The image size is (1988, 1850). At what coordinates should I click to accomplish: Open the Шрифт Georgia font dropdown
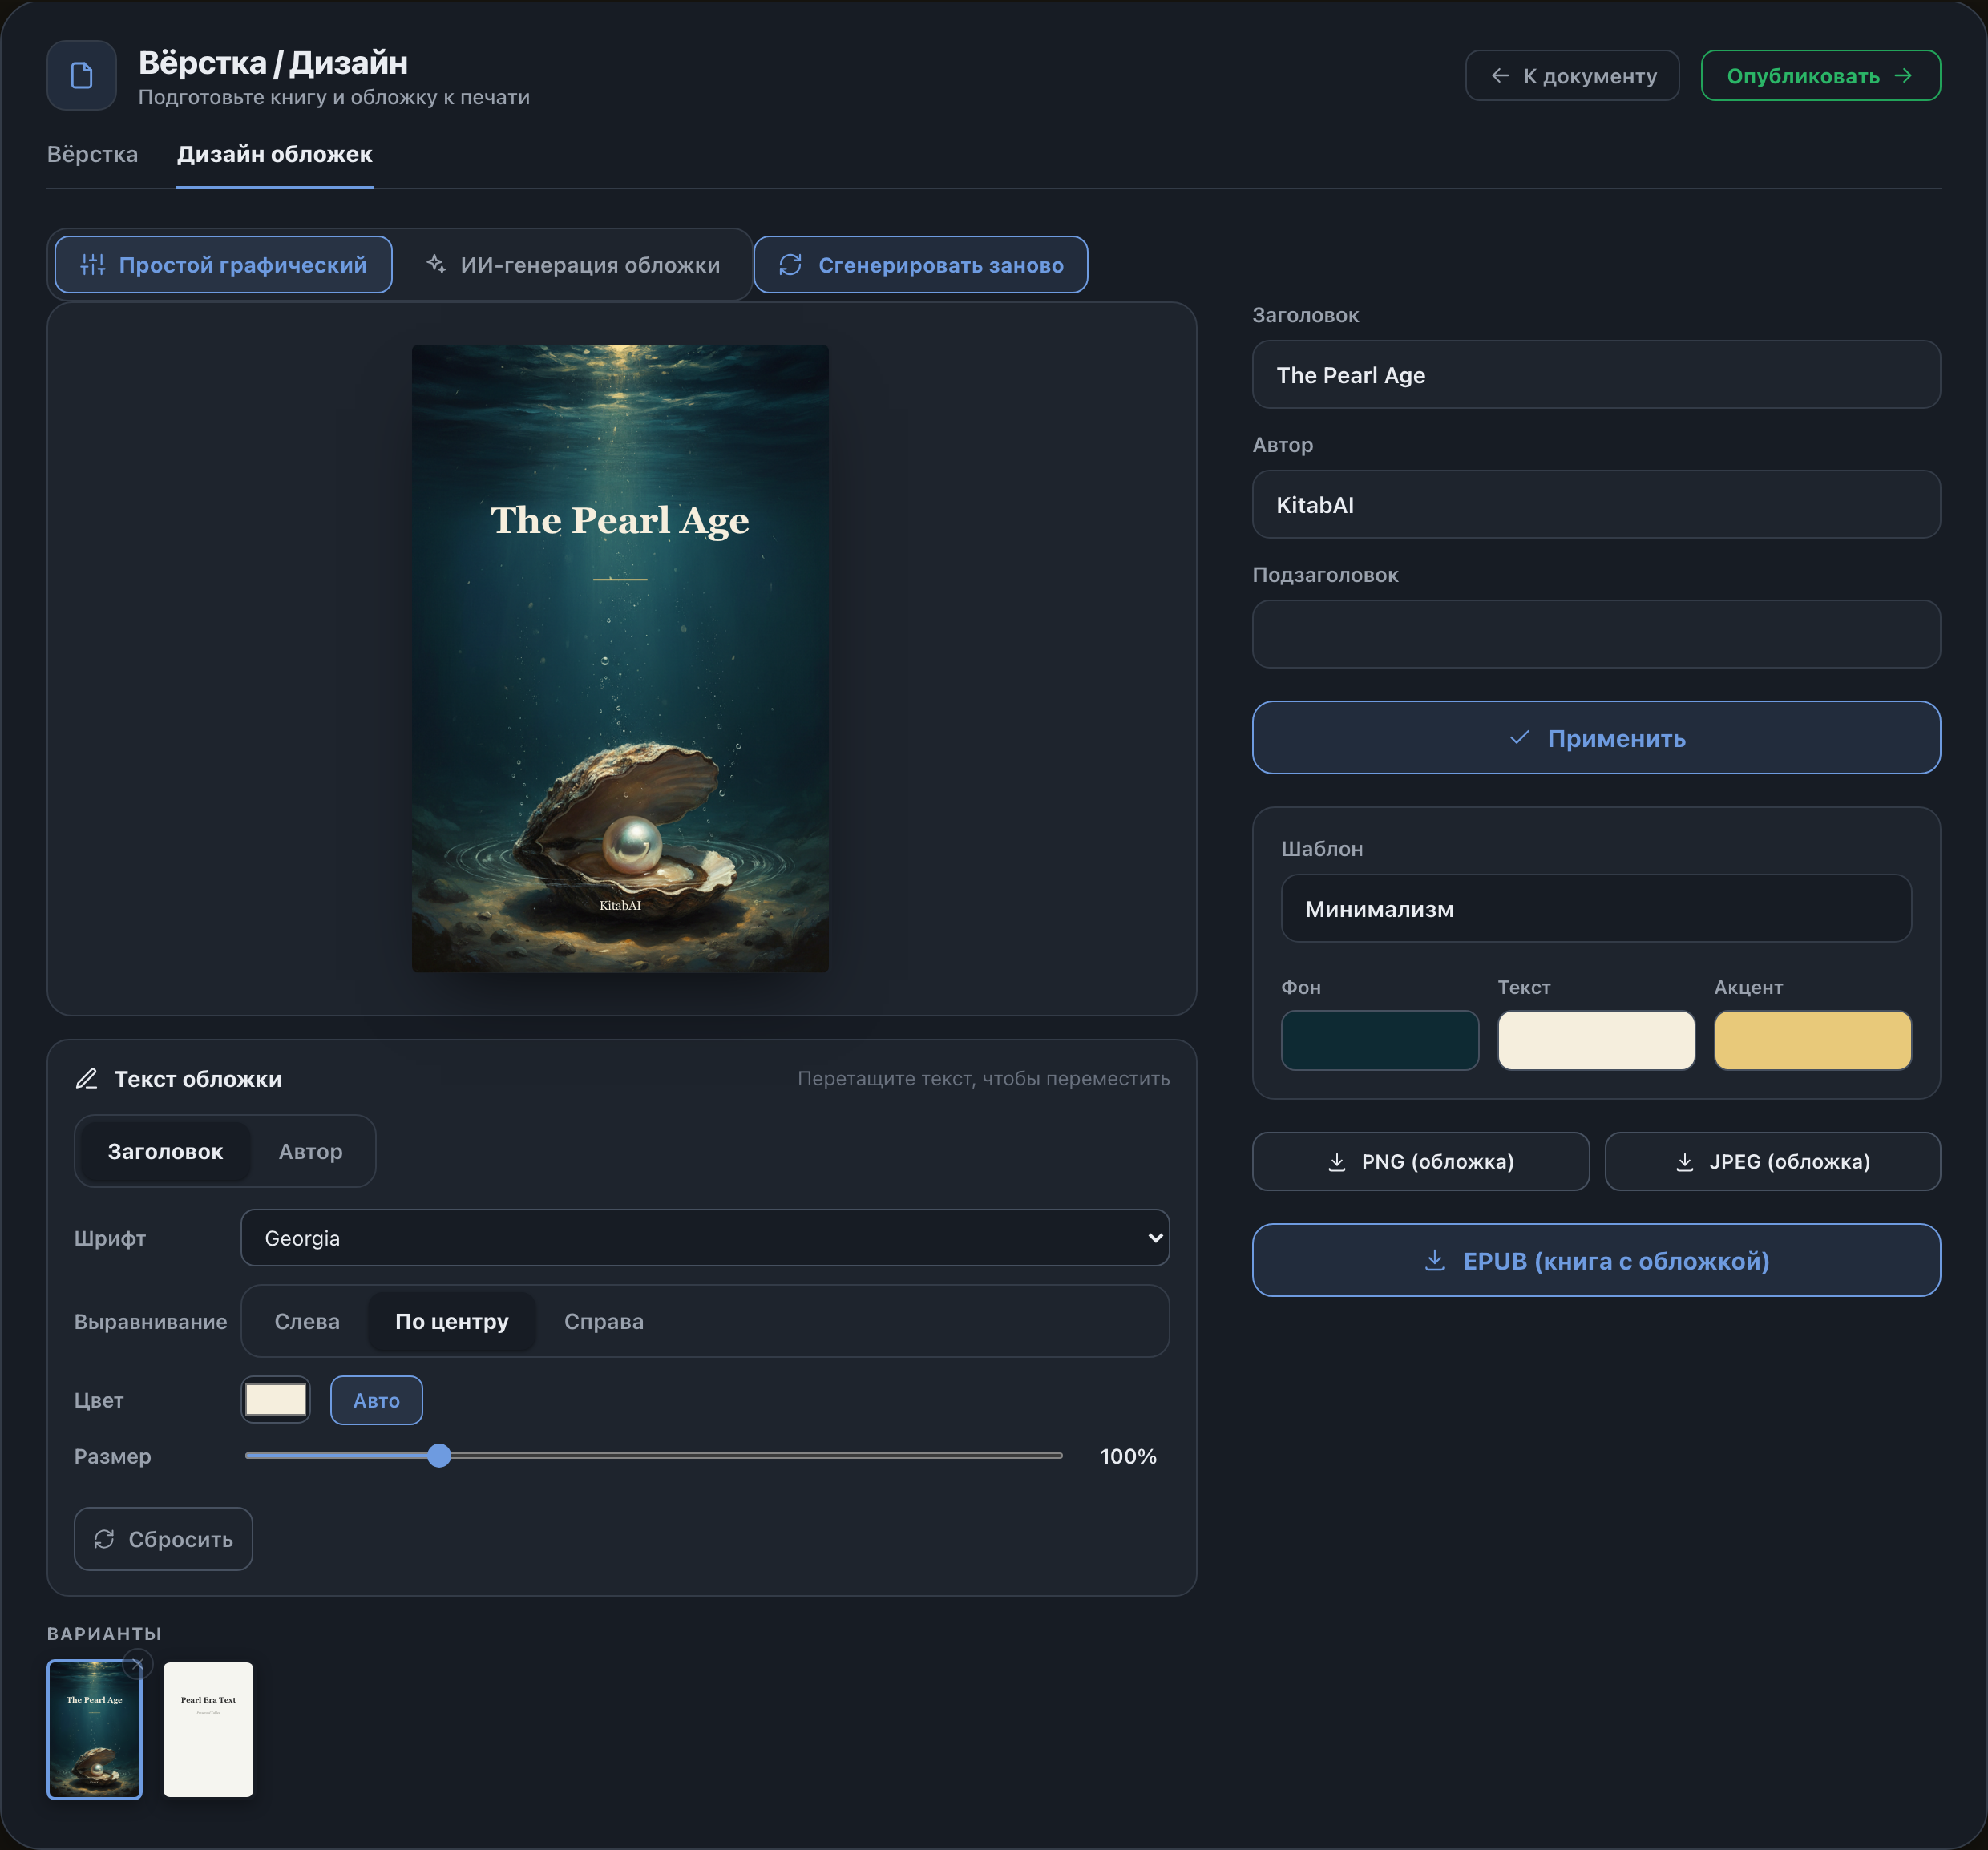[x=705, y=1238]
